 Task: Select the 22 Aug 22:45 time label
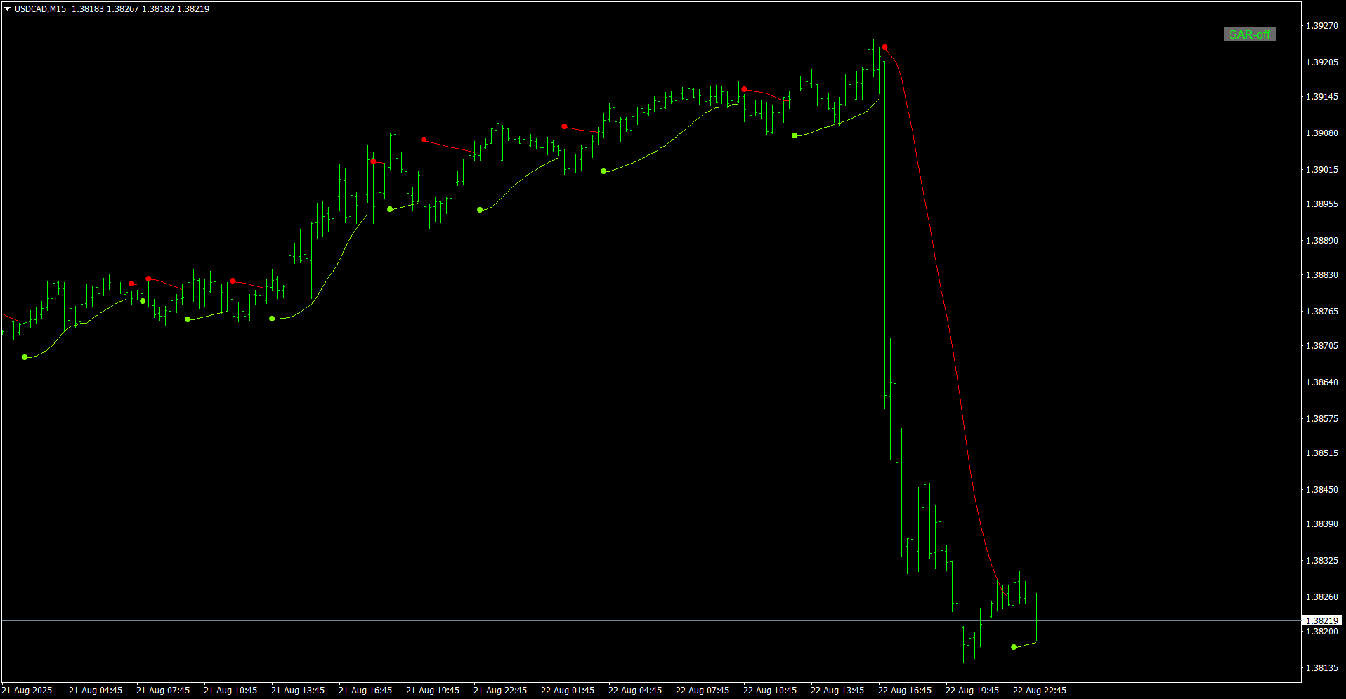coord(1040,691)
